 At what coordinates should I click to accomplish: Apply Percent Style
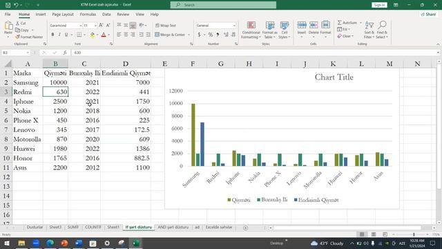tap(210, 35)
